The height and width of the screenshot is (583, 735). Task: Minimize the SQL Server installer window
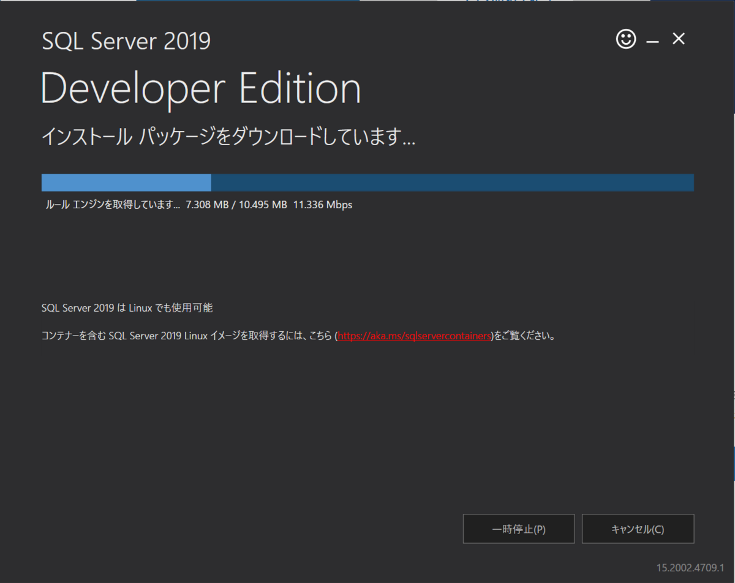click(652, 40)
